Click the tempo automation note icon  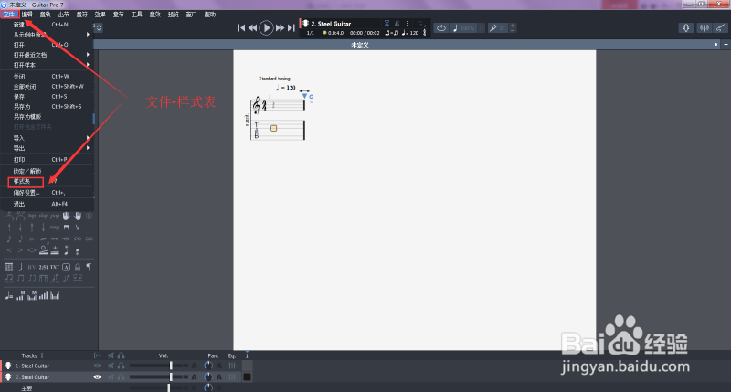point(9,296)
